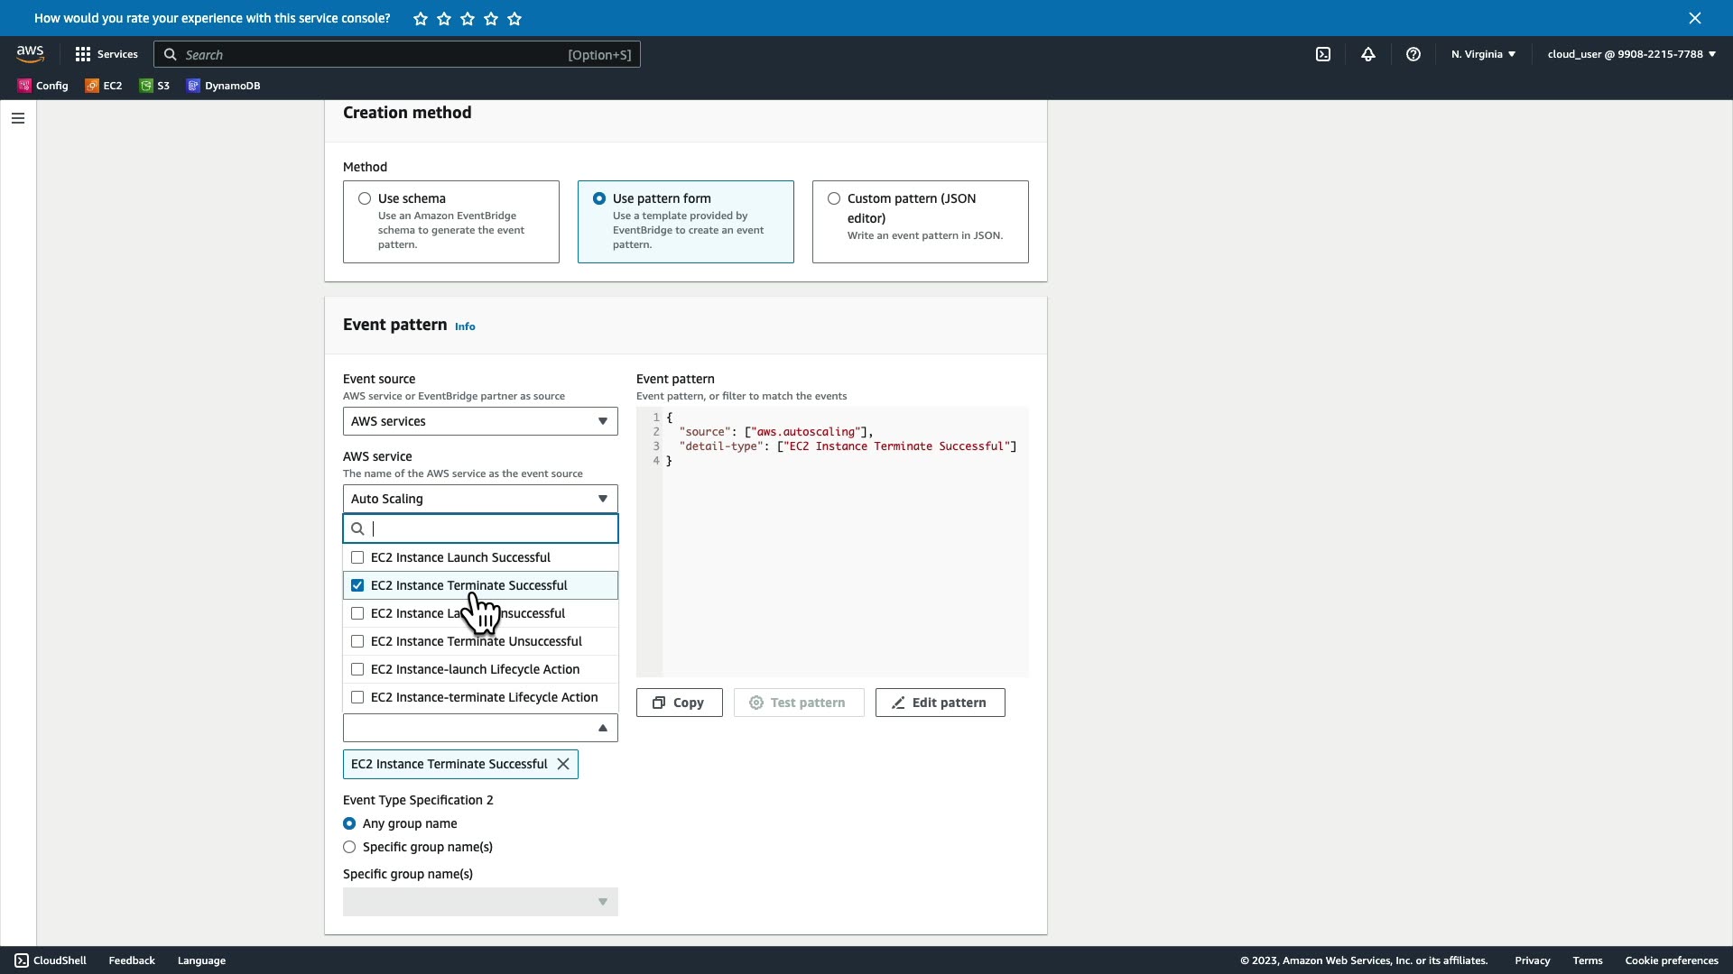Open the Auto Scaling AWS service dropdown
The height and width of the screenshot is (974, 1733).
pos(480,499)
